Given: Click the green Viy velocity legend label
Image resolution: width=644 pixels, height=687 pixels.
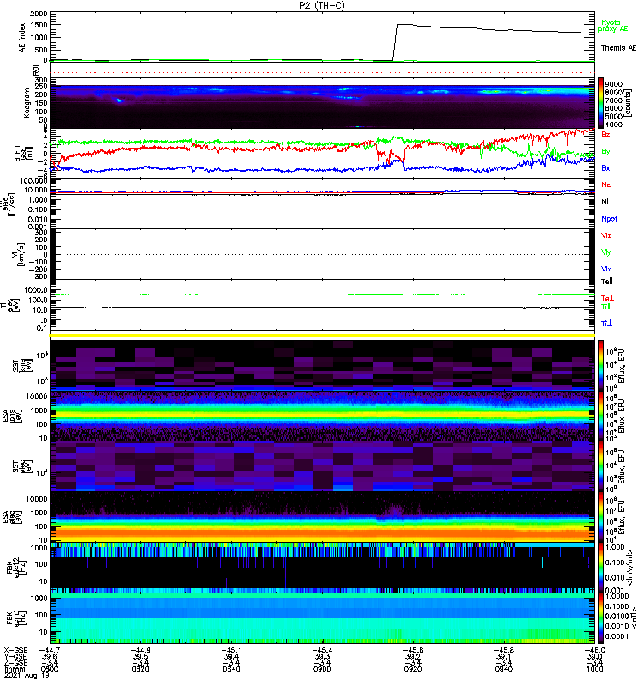Looking at the screenshot, I should pyautogui.click(x=605, y=252).
